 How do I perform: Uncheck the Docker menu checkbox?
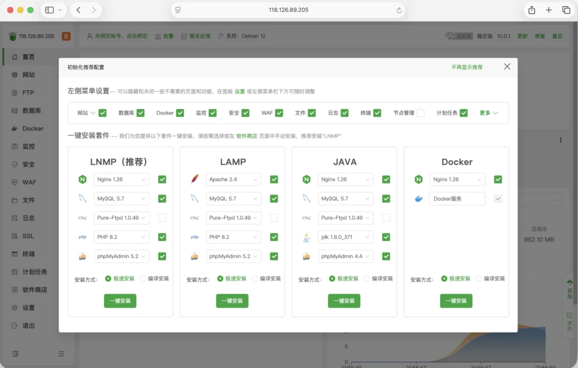180,113
